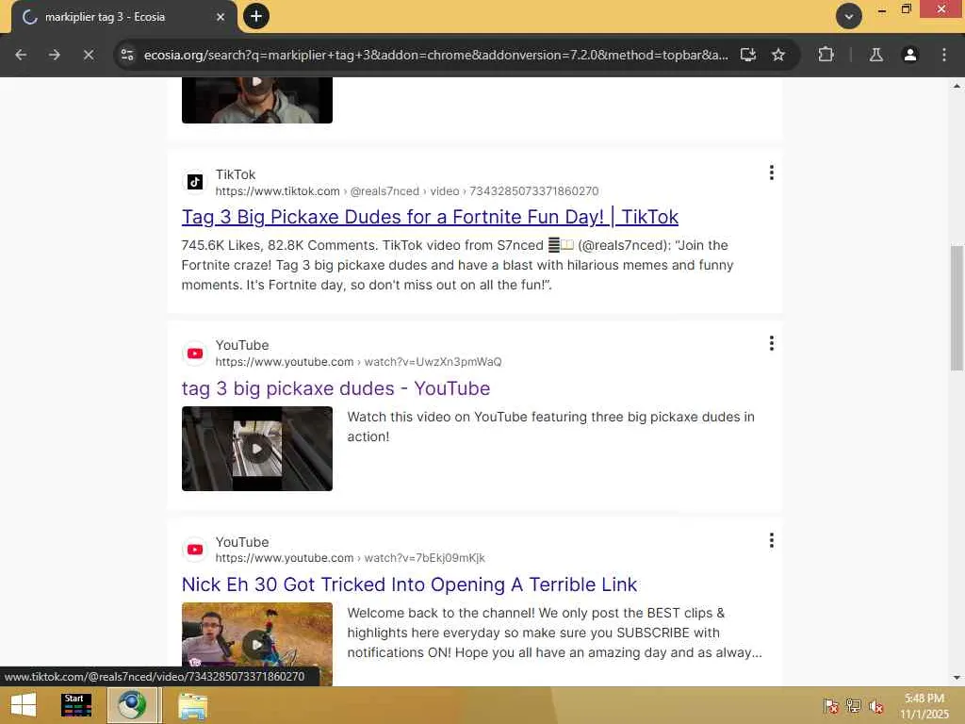
Task: Open the Chrome three-dot menu
Action: pos(944,55)
